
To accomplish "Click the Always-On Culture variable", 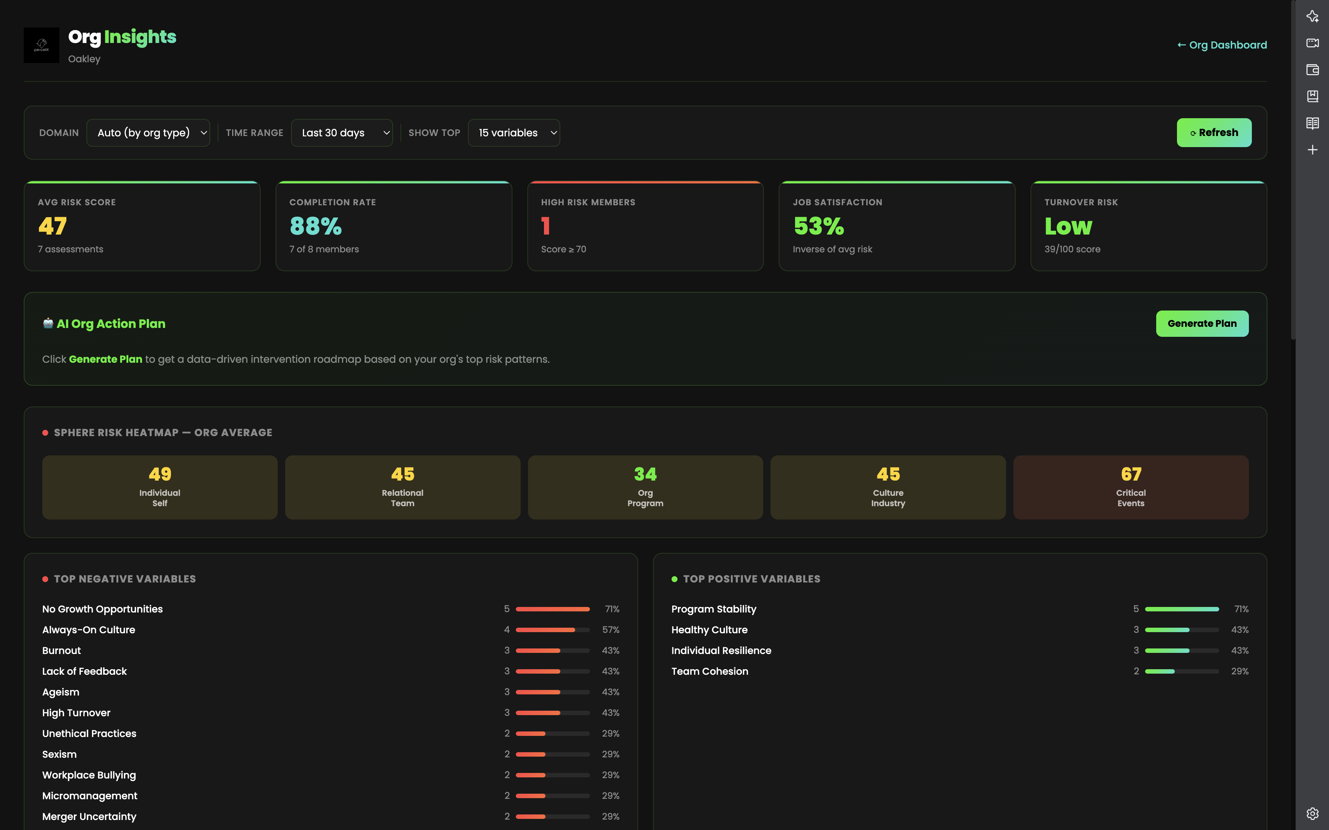I will coord(88,630).
